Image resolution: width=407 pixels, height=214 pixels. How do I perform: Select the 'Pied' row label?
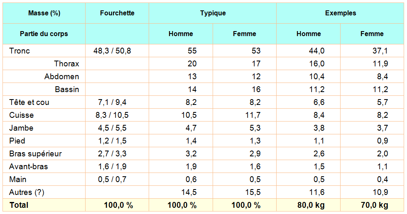pyautogui.click(x=17, y=141)
